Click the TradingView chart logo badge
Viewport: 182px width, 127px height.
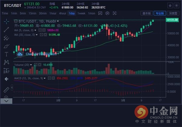20,54
